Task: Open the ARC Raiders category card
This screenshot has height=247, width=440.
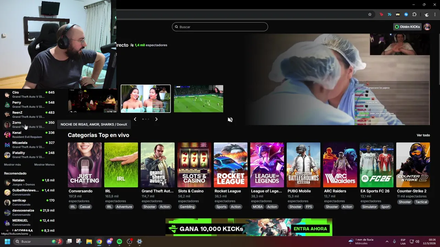Action: (340, 165)
